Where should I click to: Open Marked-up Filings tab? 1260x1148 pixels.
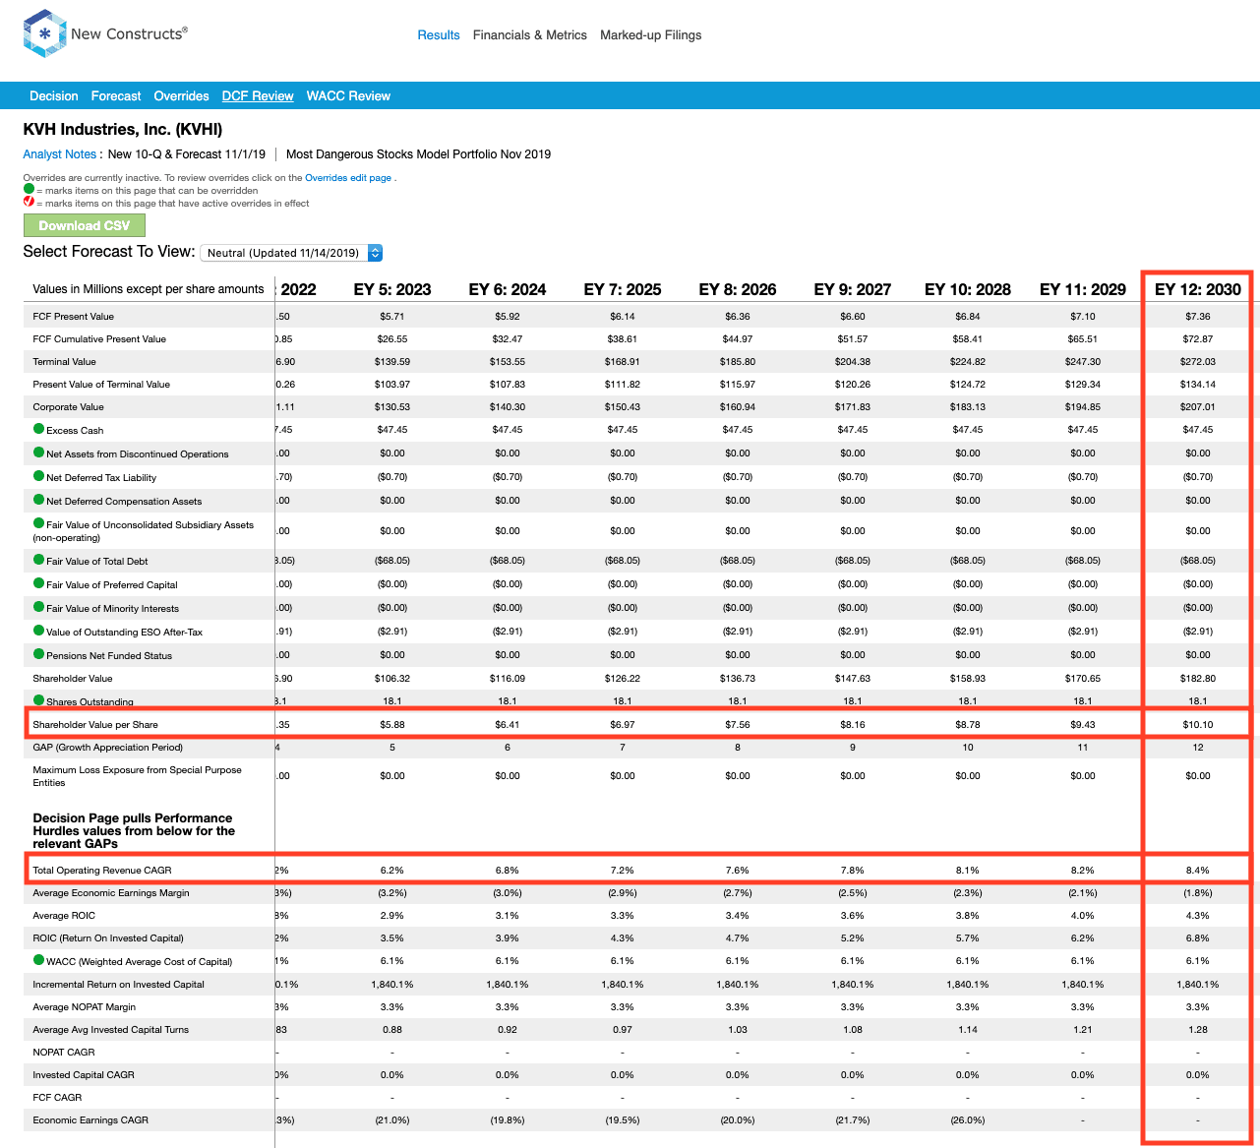click(x=651, y=35)
